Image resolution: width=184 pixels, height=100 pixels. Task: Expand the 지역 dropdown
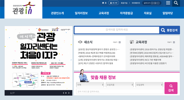pos(90,85)
